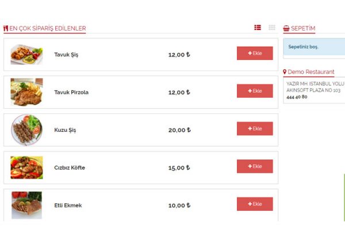Viewport: 345px width, 243px height.
Task: Add Tavuk Şiş with the Ekle button
Action: [x=255, y=53]
